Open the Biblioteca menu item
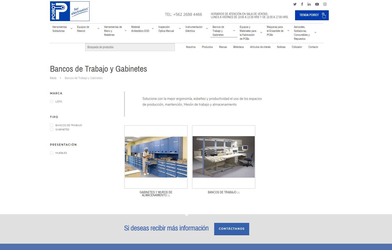This screenshot has height=250, width=392. click(x=238, y=47)
